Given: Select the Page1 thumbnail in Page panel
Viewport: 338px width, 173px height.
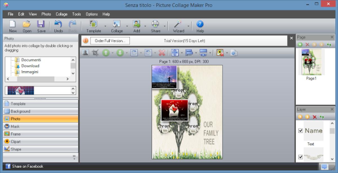Looking at the screenshot, I should (x=311, y=62).
